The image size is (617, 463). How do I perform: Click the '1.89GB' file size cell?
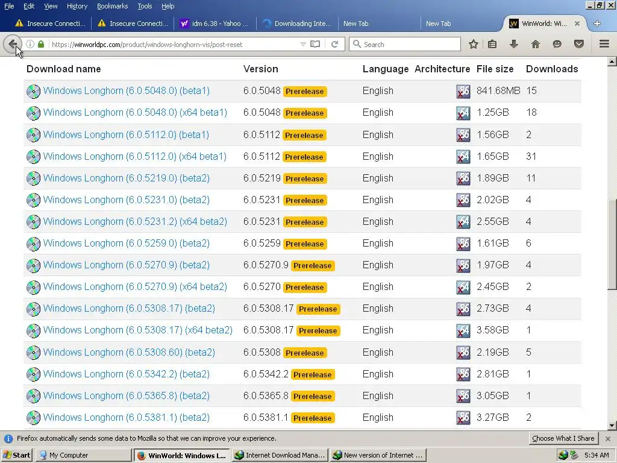pos(493,178)
